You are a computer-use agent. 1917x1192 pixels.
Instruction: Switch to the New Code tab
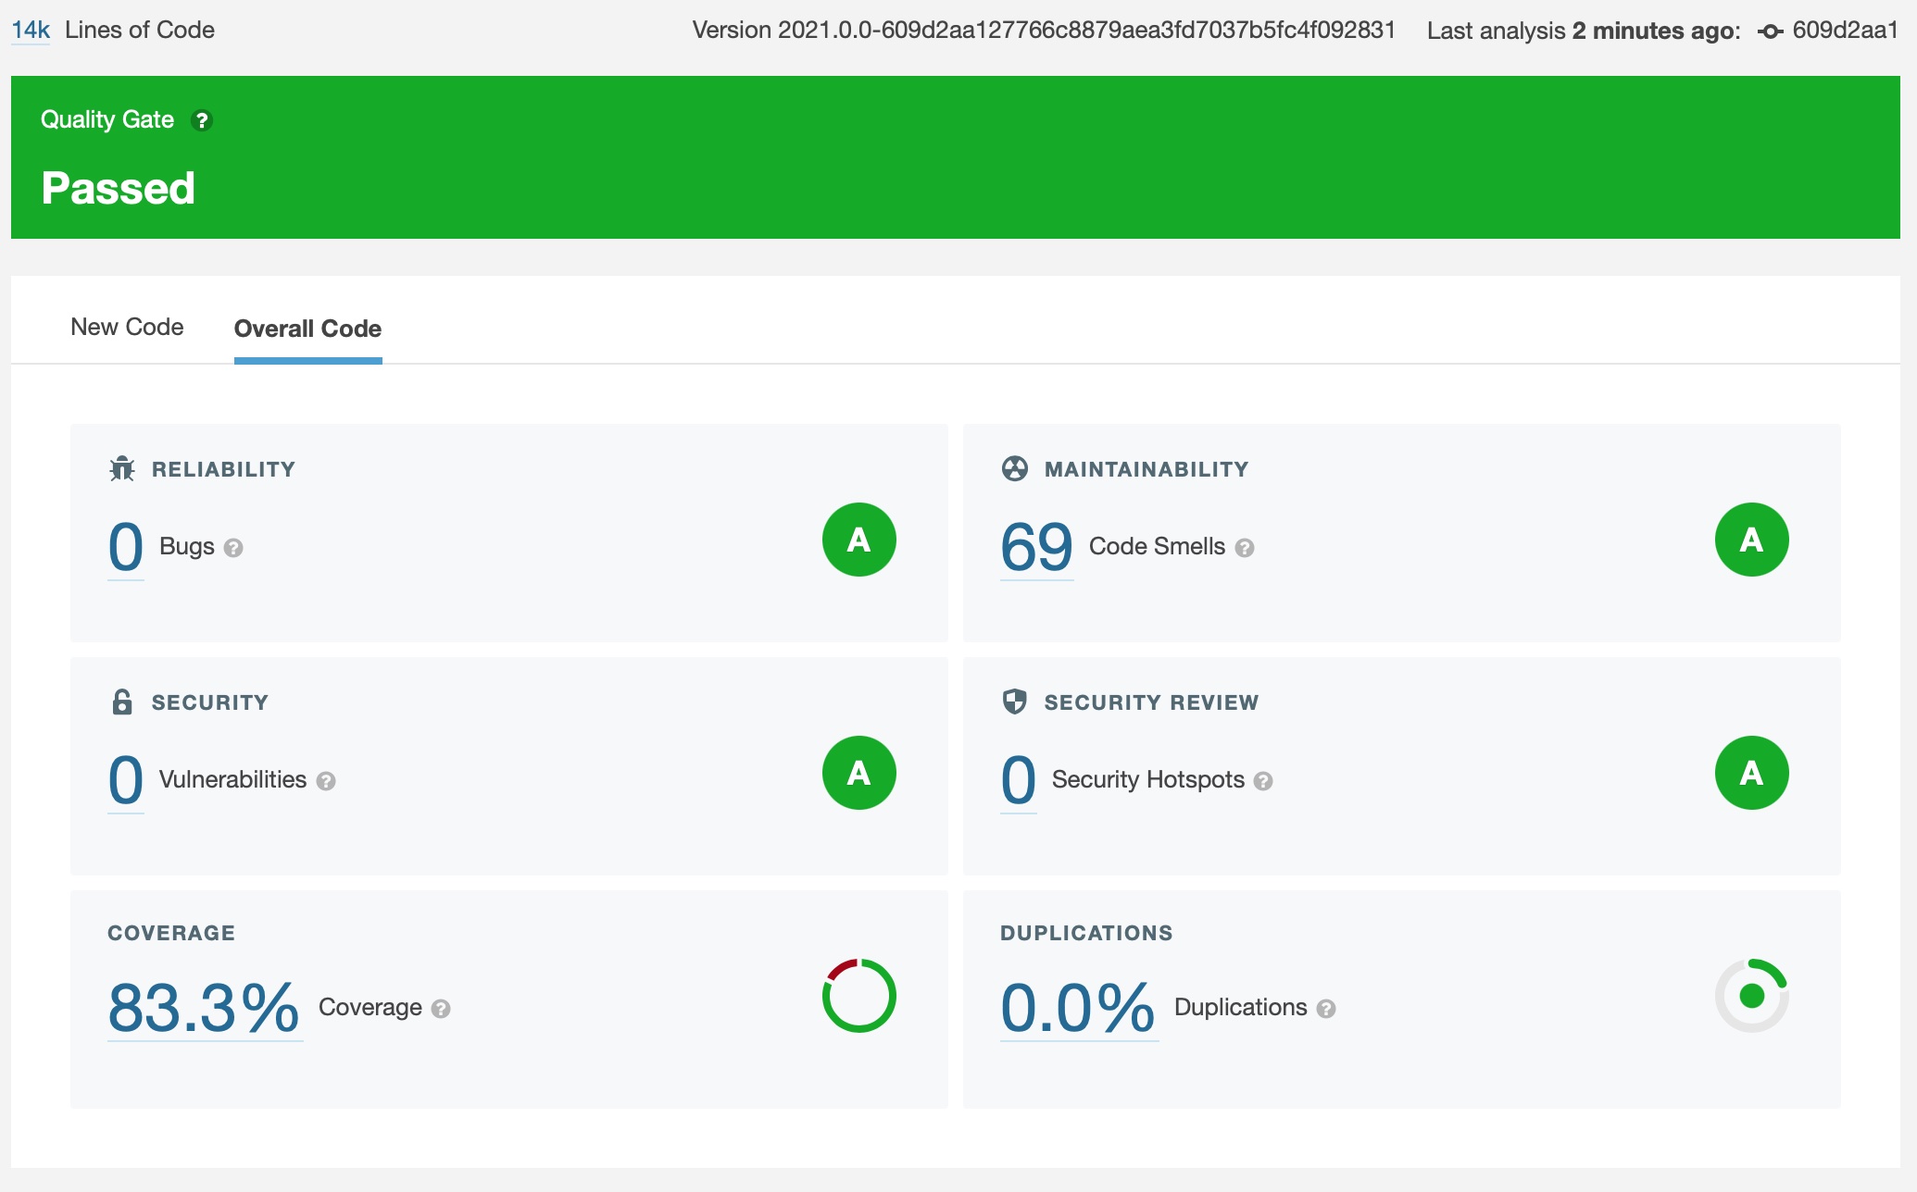pos(127,327)
